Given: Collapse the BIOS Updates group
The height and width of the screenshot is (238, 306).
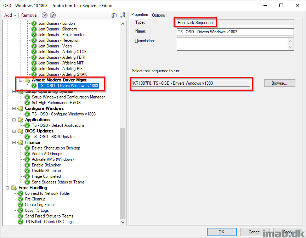Looking at the screenshot, I should pyautogui.click(x=14, y=131).
